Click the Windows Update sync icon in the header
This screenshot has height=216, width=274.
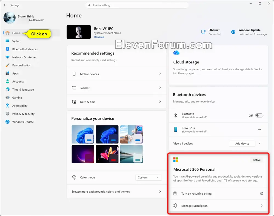pyautogui.click(x=233, y=32)
